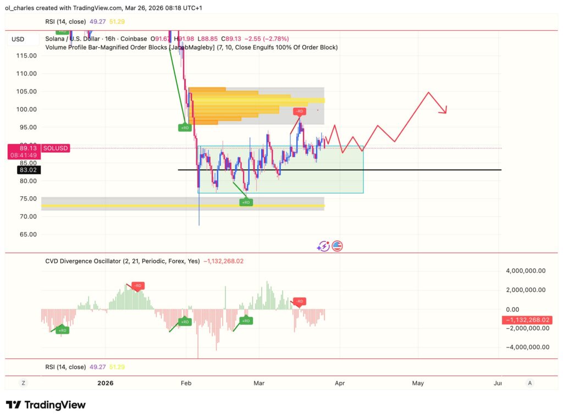Click the pink SOLUSD price tag
The width and height of the screenshot is (563, 420).
coord(55,148)
